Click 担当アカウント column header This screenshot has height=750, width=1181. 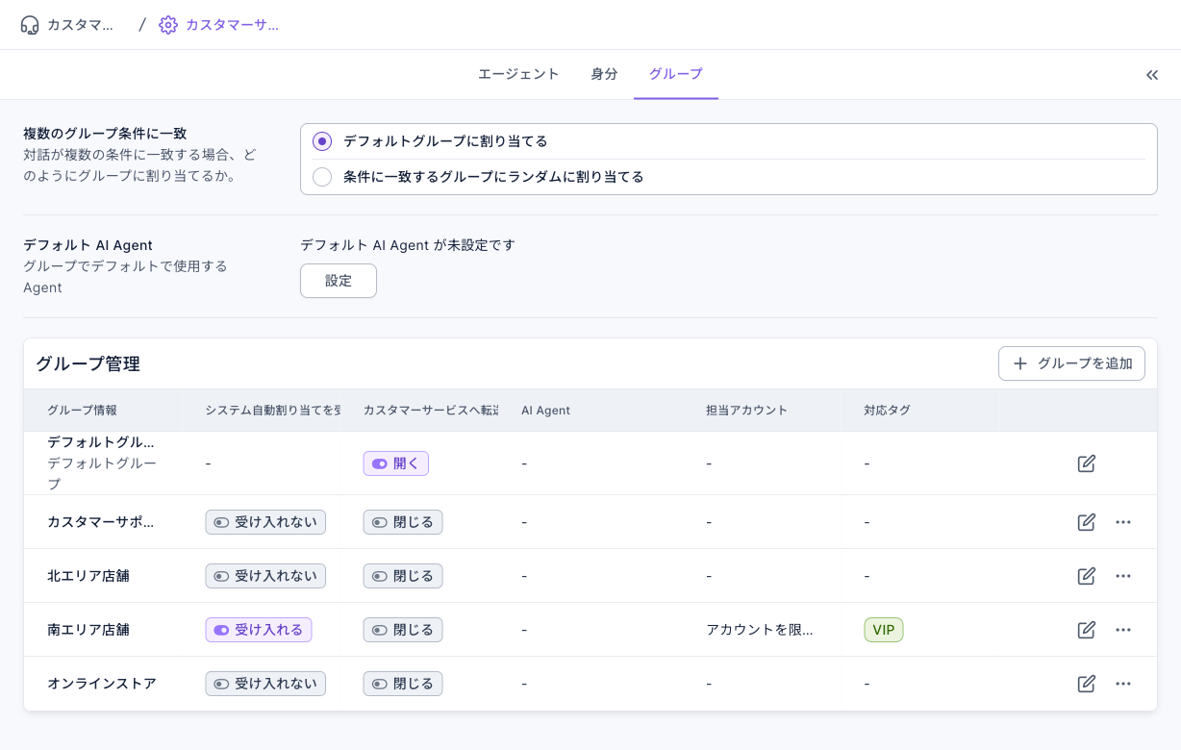tap(746, 410)
